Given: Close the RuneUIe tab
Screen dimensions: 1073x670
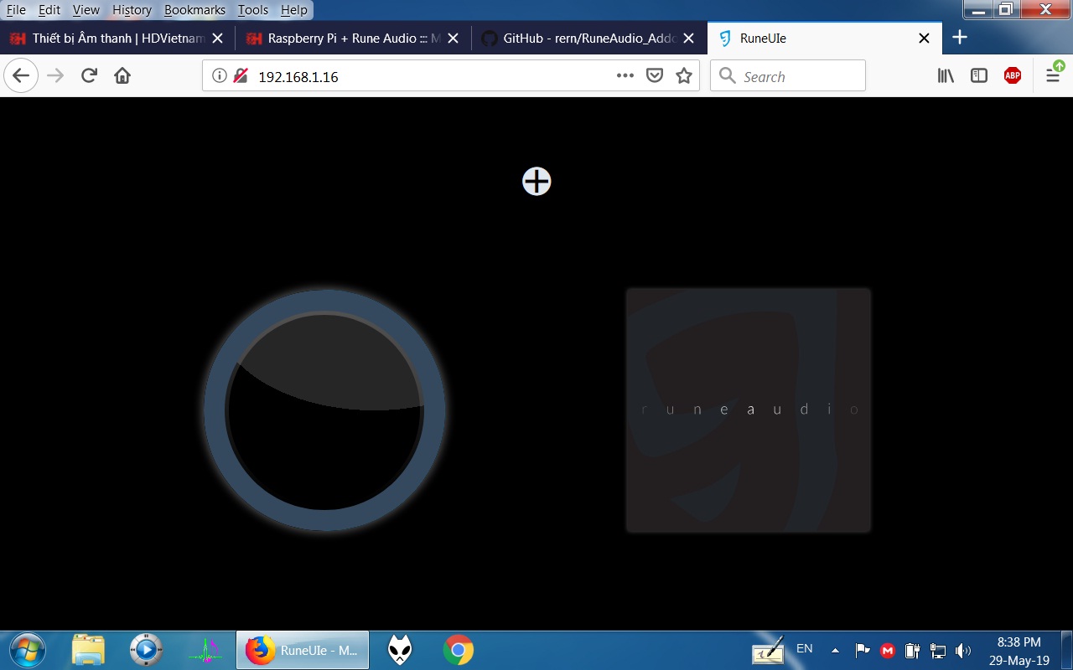Looking at the screenshot, I should point(924,39).
